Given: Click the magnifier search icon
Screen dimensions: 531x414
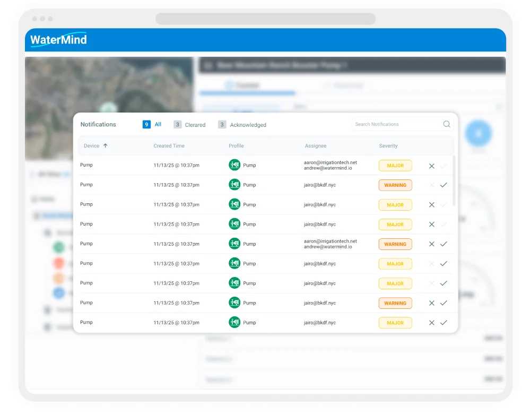Looking at the screenshot, I should (447, 124).
